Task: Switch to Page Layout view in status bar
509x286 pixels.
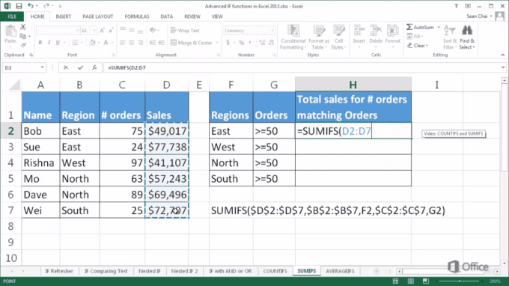Action: click(411, 281)
